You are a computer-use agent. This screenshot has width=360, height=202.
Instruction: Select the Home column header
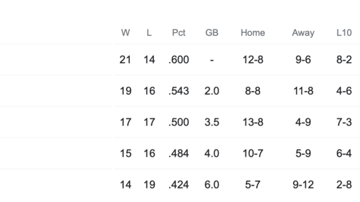[x=253, y=33]
